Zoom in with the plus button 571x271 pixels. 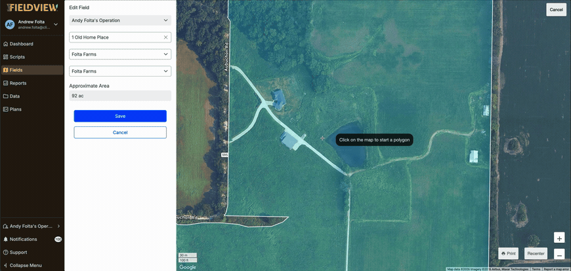point(559,238)
